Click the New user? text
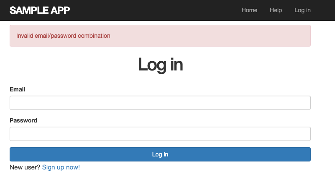 [x=25, y=167]
